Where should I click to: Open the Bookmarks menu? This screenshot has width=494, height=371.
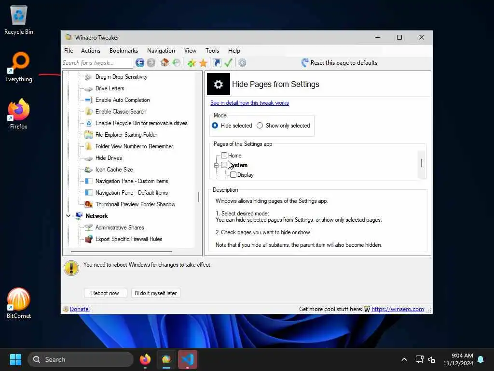coord(123,51)
